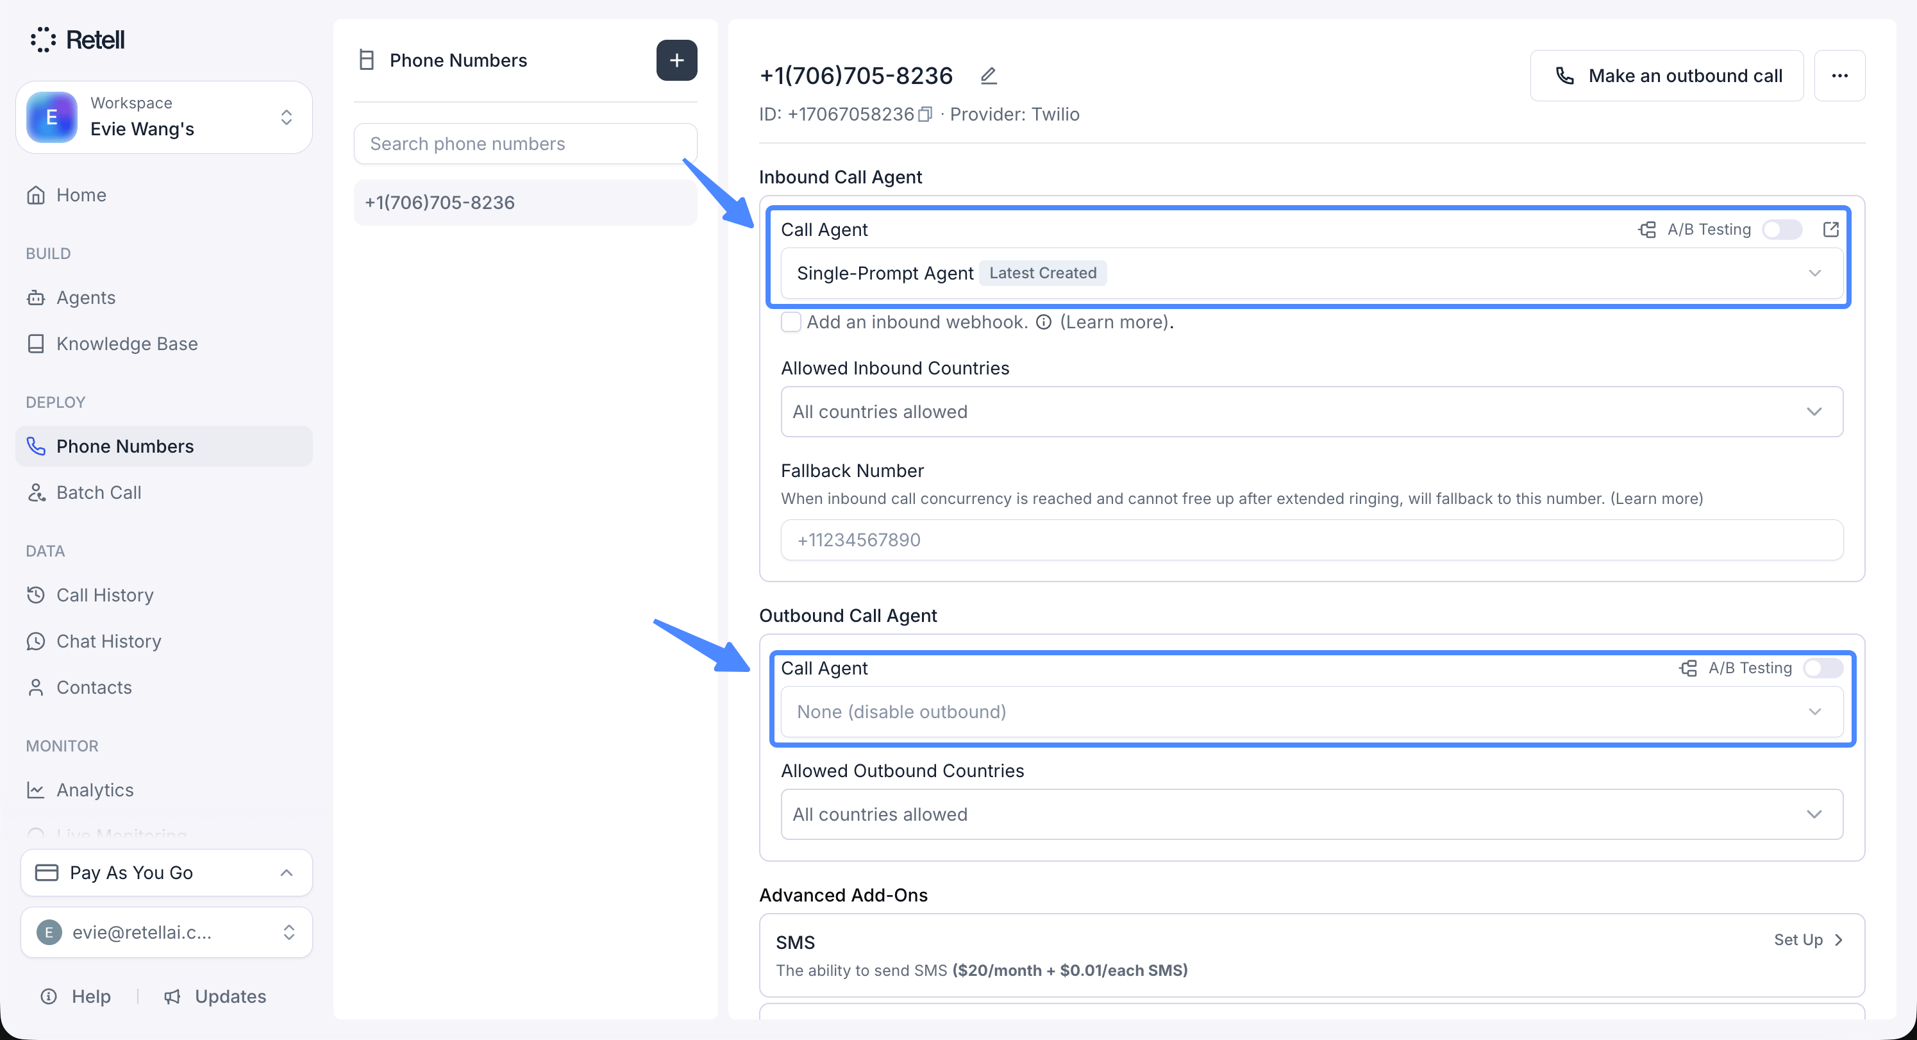Open Knowledge Base section
The height and width of the screenshot is (1040, 1917).
[x=163, y=344]
